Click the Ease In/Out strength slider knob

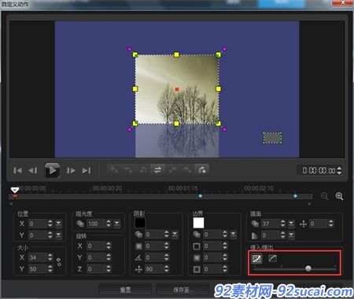pos(308,268)
